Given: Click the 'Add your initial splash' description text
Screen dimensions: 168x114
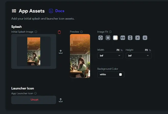Looking at the screenshot, I should [43, 19].
